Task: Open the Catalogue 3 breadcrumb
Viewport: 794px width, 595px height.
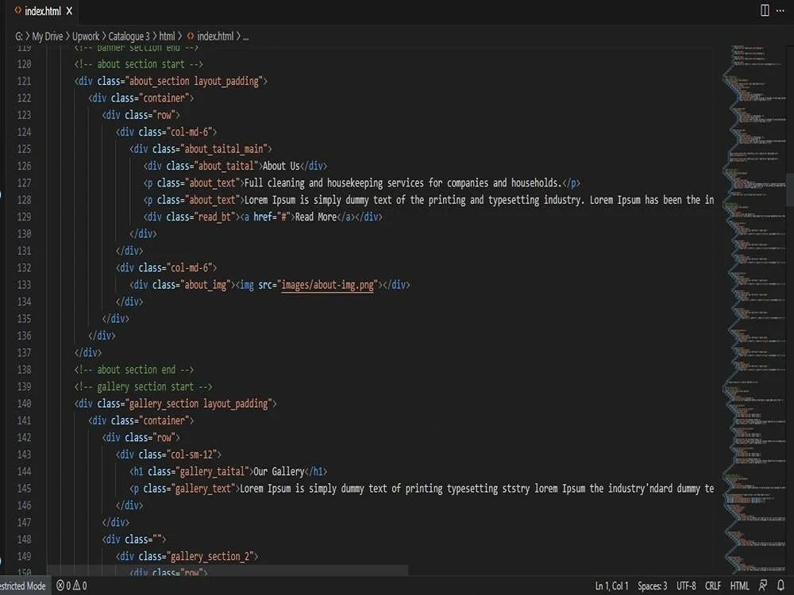Action: click(x=129, y=36)
